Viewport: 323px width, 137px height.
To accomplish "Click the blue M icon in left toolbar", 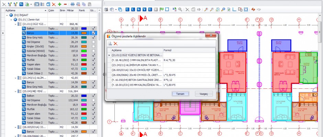I will coord(21,4).
